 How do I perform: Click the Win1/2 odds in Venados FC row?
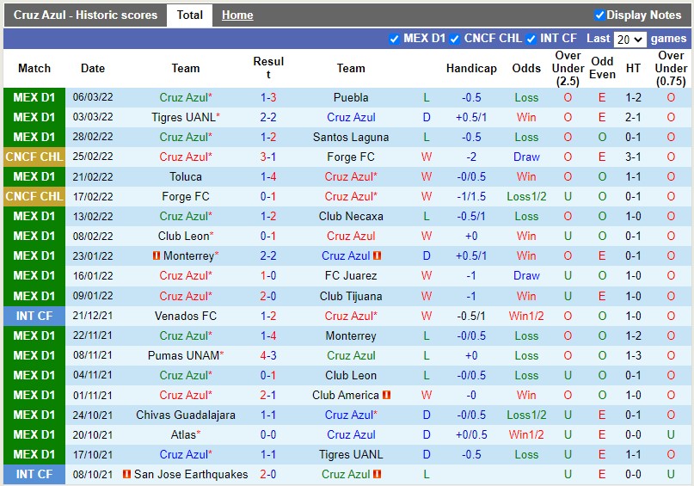526,316
